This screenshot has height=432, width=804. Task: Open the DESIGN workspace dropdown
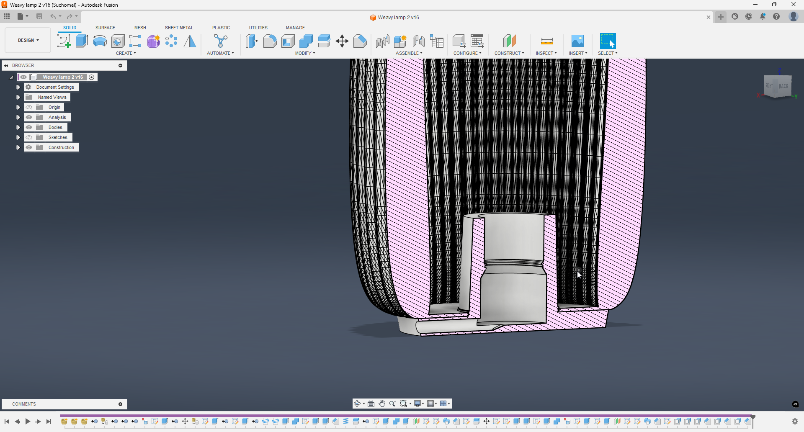click(x=28, y=40)
